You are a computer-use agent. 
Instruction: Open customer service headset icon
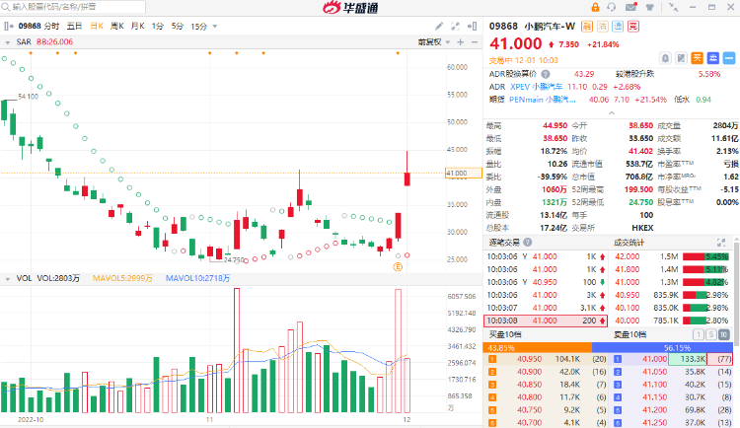pos(612,7)
